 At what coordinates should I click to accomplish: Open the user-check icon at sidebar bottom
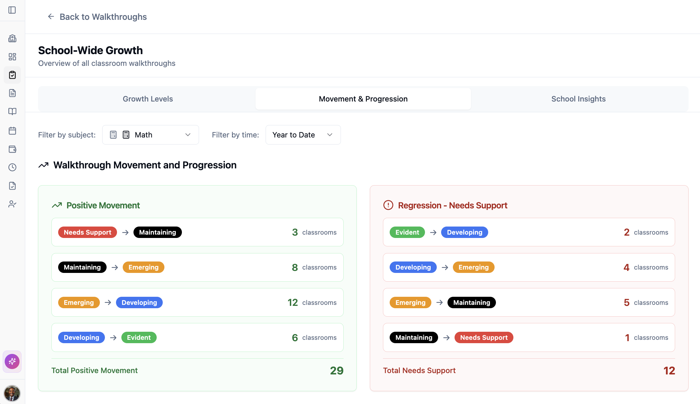tap(12, 204)
